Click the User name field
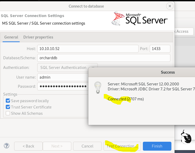Screen dimensions: 195x153 pyautogui.click(x=63, y=77)
